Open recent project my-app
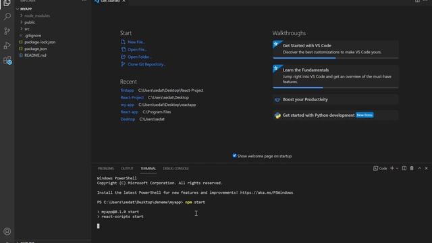This screenshot has width=432, height=243. tap(128, 105)
